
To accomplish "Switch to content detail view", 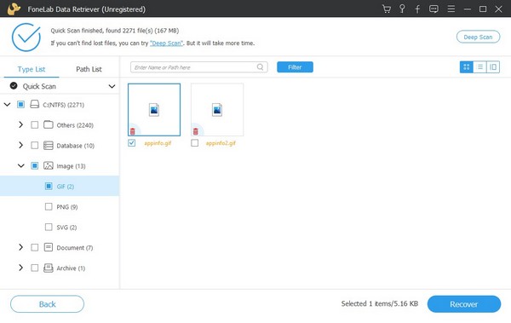I will (493, 67).
